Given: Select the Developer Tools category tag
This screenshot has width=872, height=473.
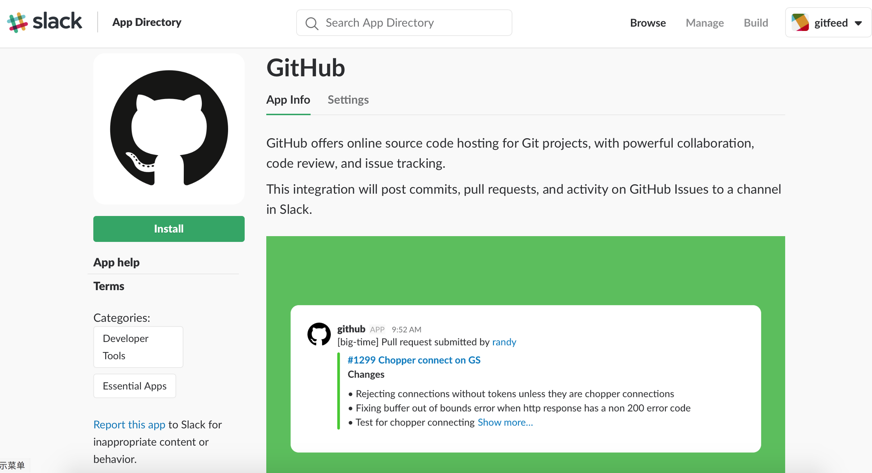Looking at the screenshot, I should click(138, 347).
